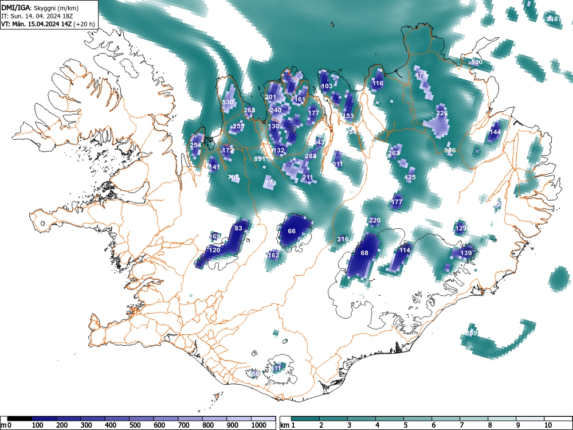Click the dark navy 100–200 m legend swatch
The width and height of the screenshot is (573, 430).
coord(44,419)
